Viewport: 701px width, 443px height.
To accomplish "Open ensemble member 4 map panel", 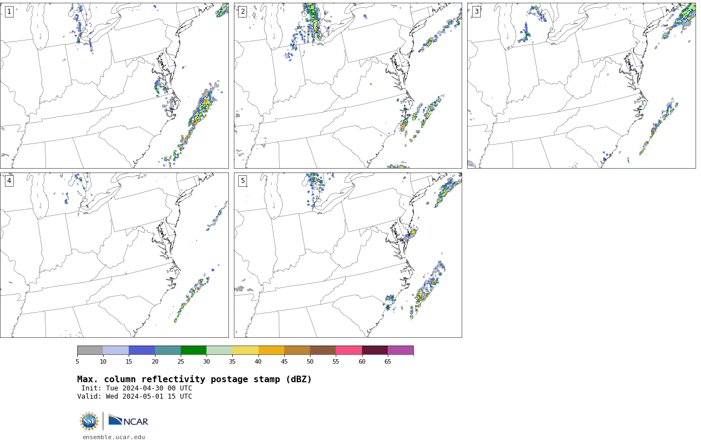I will tap(114, 255).
